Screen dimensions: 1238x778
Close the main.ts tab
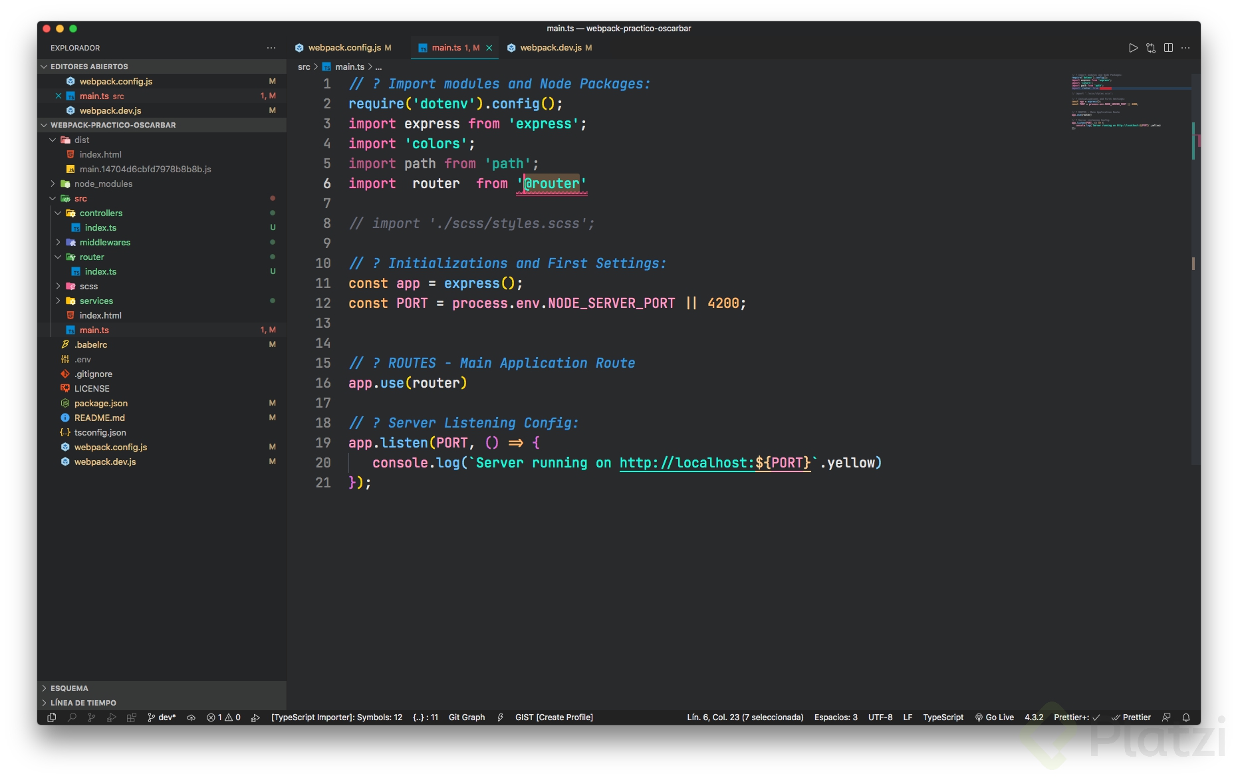489,48
